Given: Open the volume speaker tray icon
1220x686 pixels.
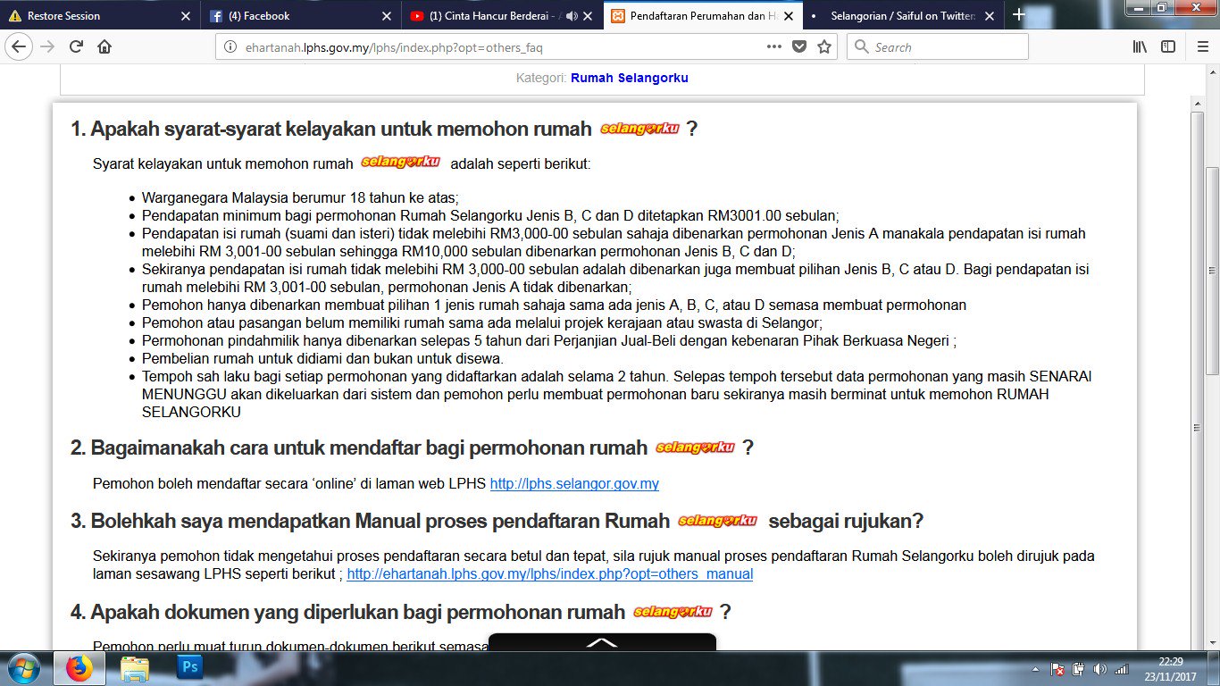Looking at the screenshot, I should click(1099, 669).
